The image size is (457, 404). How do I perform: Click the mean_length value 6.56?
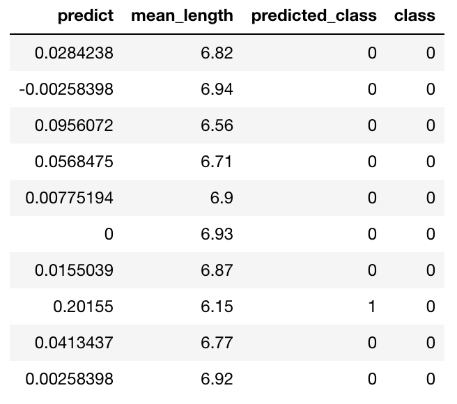point(217,125)
